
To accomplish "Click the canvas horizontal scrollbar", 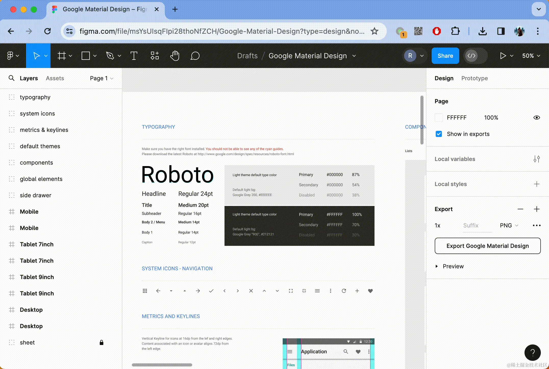I will 162,365.
